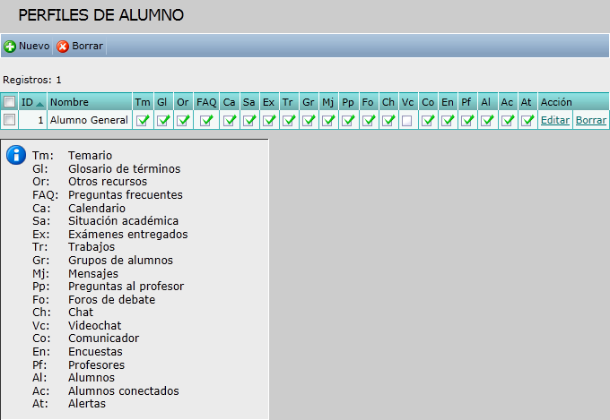Click the Pp column header
Viewport: 610px width, 420px height.
(x=349, y=102)
